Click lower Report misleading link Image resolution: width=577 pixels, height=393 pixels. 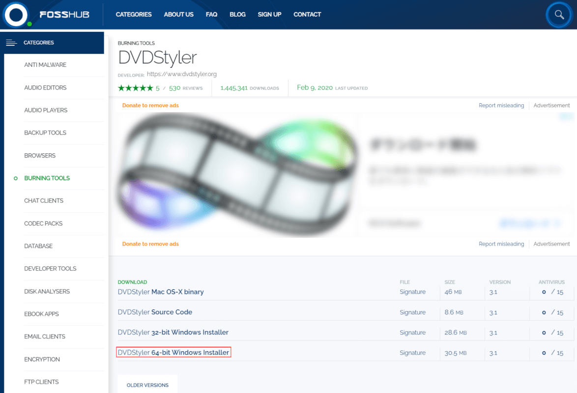click(501, 244)
